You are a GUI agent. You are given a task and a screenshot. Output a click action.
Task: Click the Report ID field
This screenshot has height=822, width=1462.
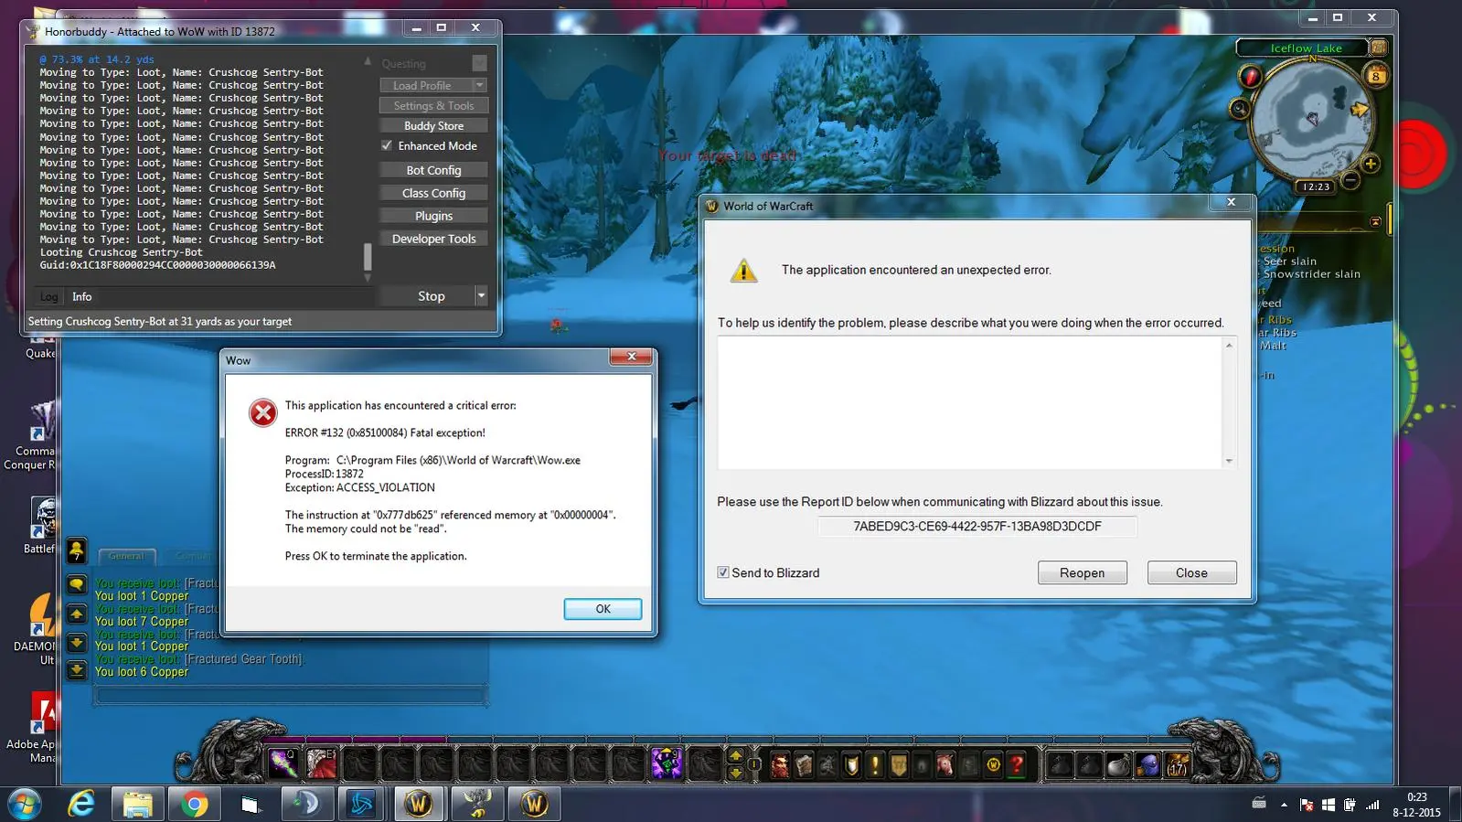(x=976, y=527)
